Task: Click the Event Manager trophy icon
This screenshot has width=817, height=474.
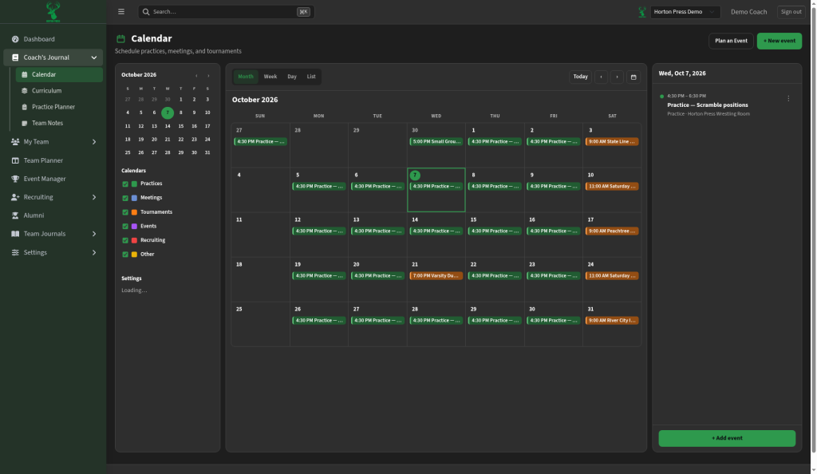Action: (15, 179)
